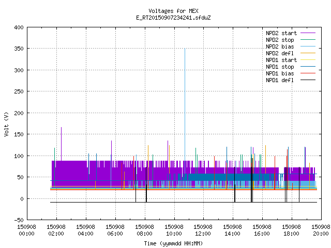
Task: Click the 04:00 time axis label
Action: tap(85, 234)
